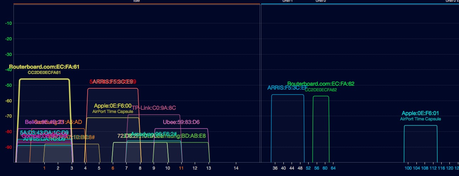
Task: Click channel 36 on the axis
Action: 275,168
